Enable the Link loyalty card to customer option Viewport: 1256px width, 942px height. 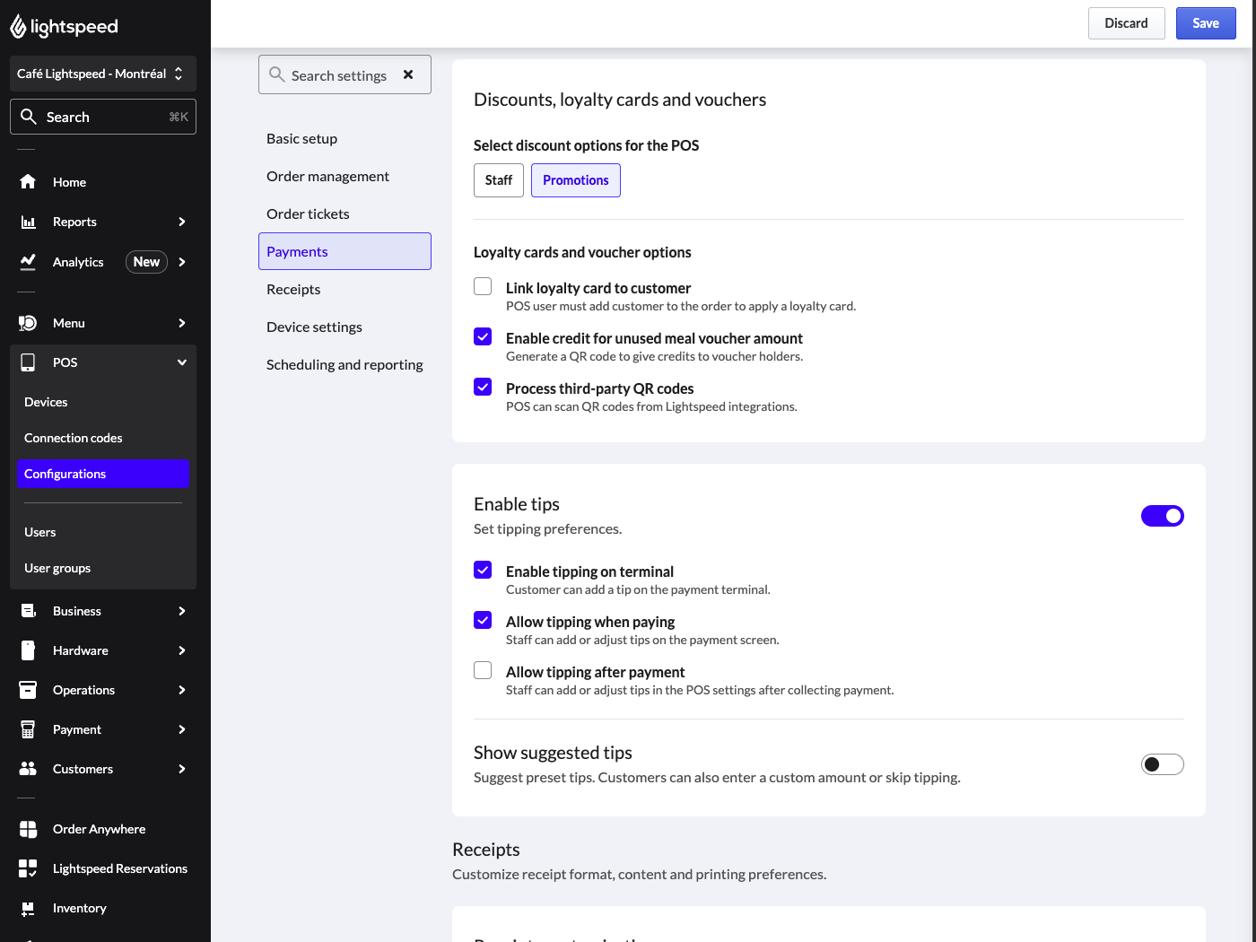(x=483, y=286)
